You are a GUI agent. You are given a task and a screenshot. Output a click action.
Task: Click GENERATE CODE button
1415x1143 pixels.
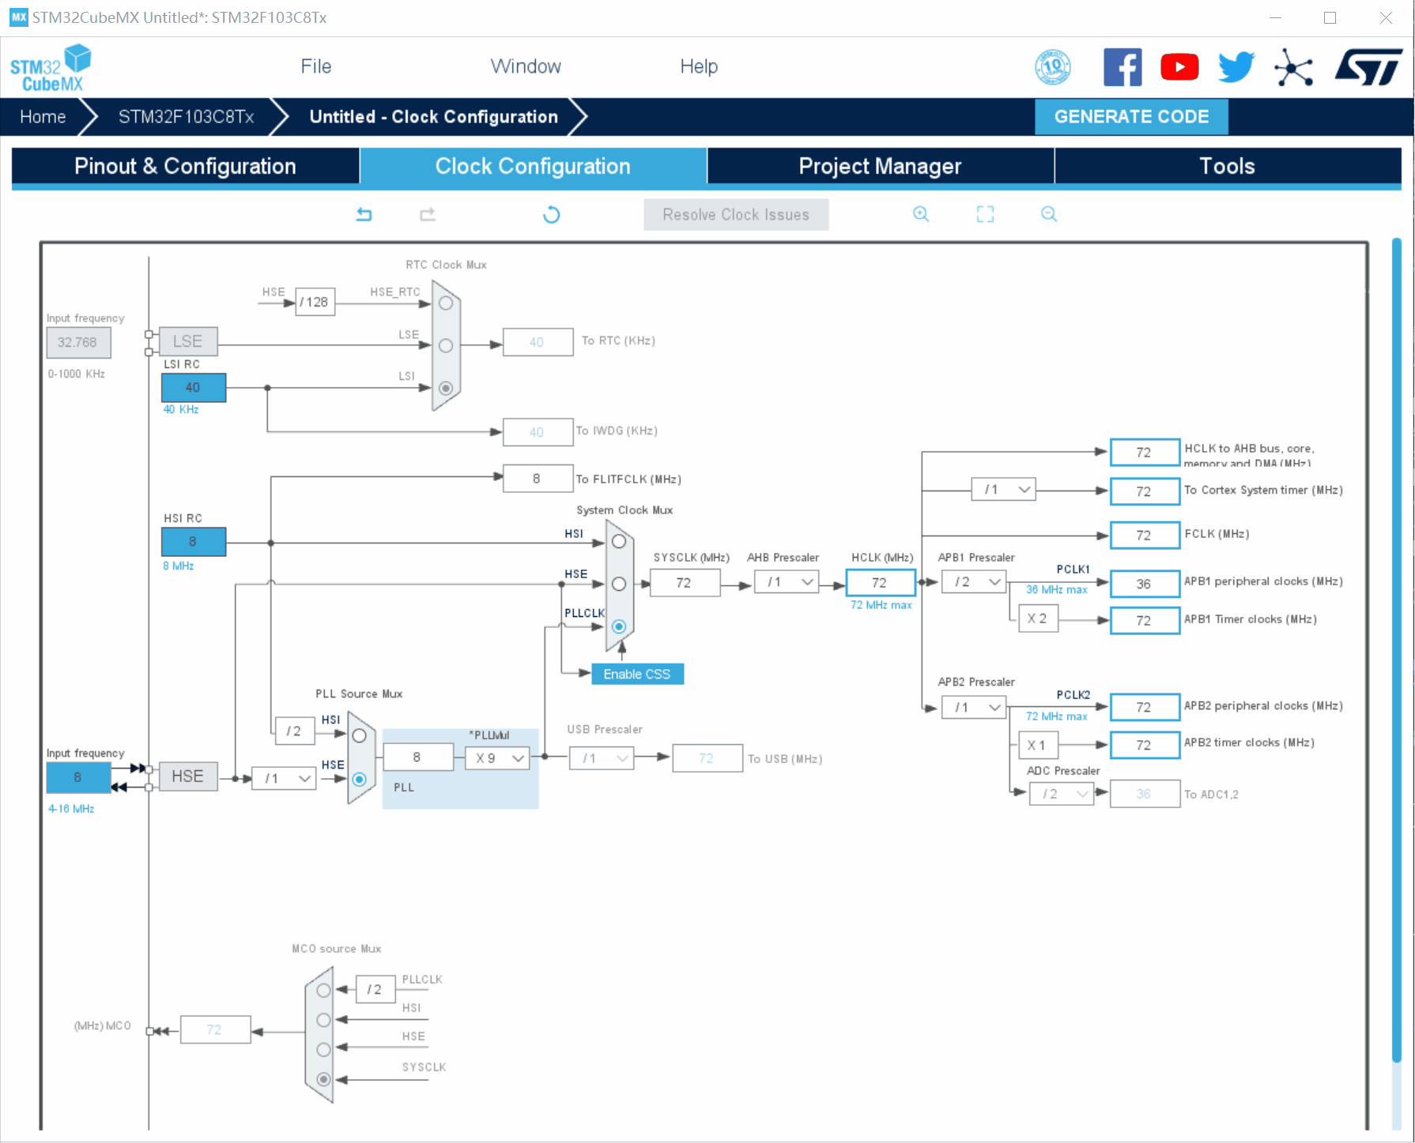click(x=1131, y=117)
